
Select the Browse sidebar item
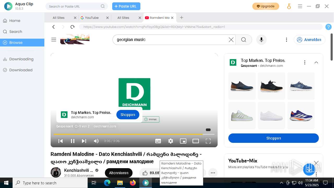[22, 43]
